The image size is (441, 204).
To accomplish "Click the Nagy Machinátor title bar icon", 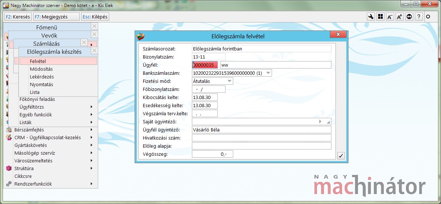I will (x=6, y=5).
